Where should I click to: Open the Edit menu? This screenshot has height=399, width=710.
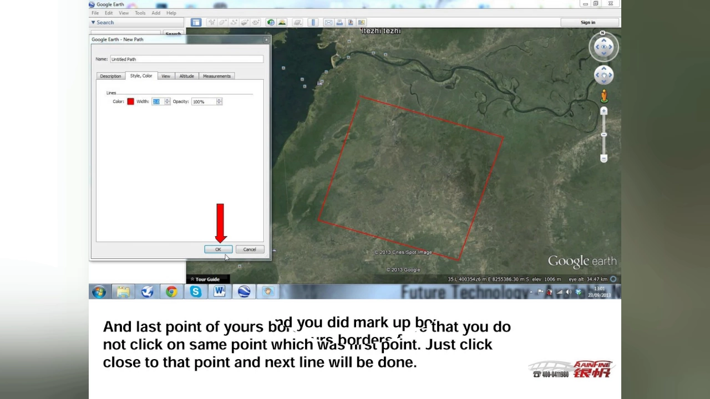click(109, 13)
